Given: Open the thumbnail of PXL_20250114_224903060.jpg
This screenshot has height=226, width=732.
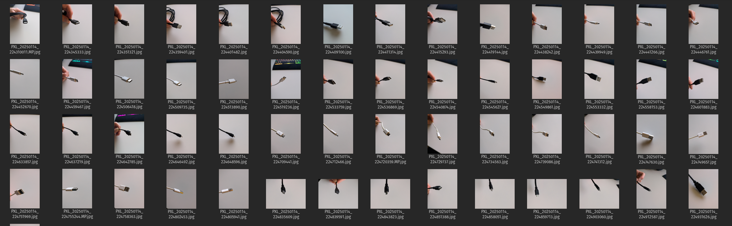Looking at the screenshot, I should (599, 194).
